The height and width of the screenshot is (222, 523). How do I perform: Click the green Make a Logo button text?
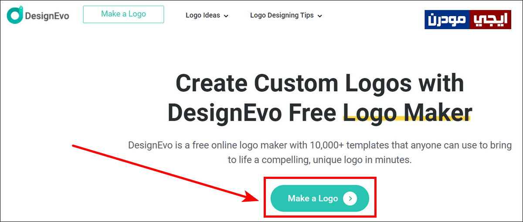[x=313, y=198]
